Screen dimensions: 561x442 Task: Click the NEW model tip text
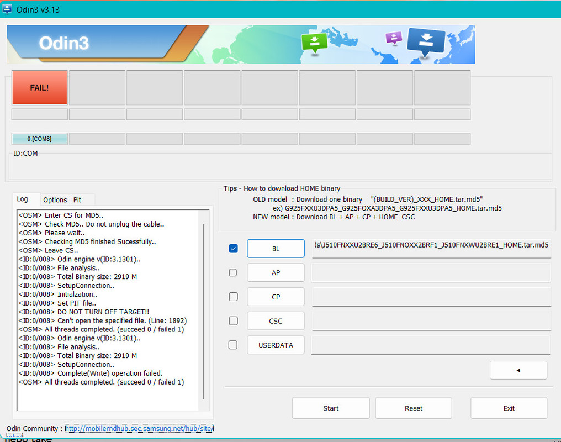(334, 217)
